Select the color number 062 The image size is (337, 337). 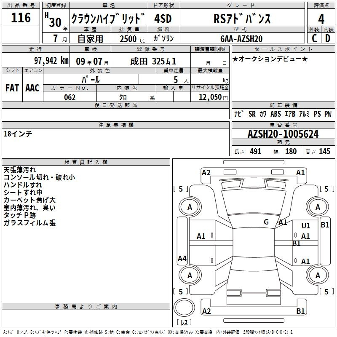click(70, 97)
